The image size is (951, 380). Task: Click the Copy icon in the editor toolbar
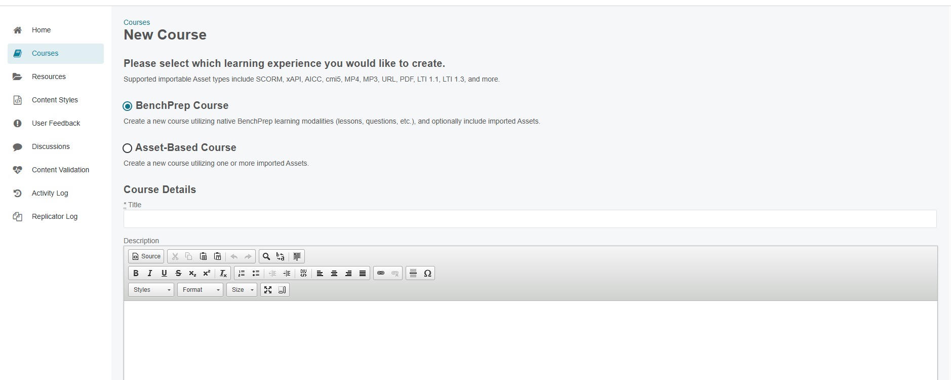click(189, 256)
